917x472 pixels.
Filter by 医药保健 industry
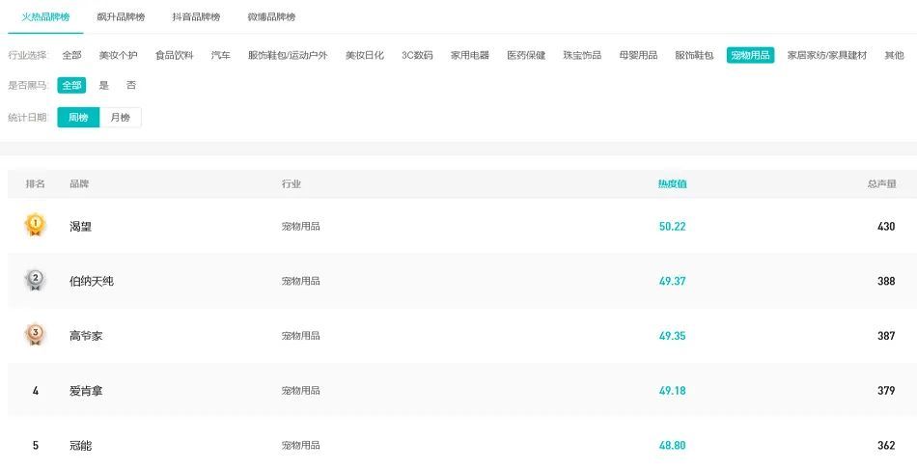click(x=526, y=55)
